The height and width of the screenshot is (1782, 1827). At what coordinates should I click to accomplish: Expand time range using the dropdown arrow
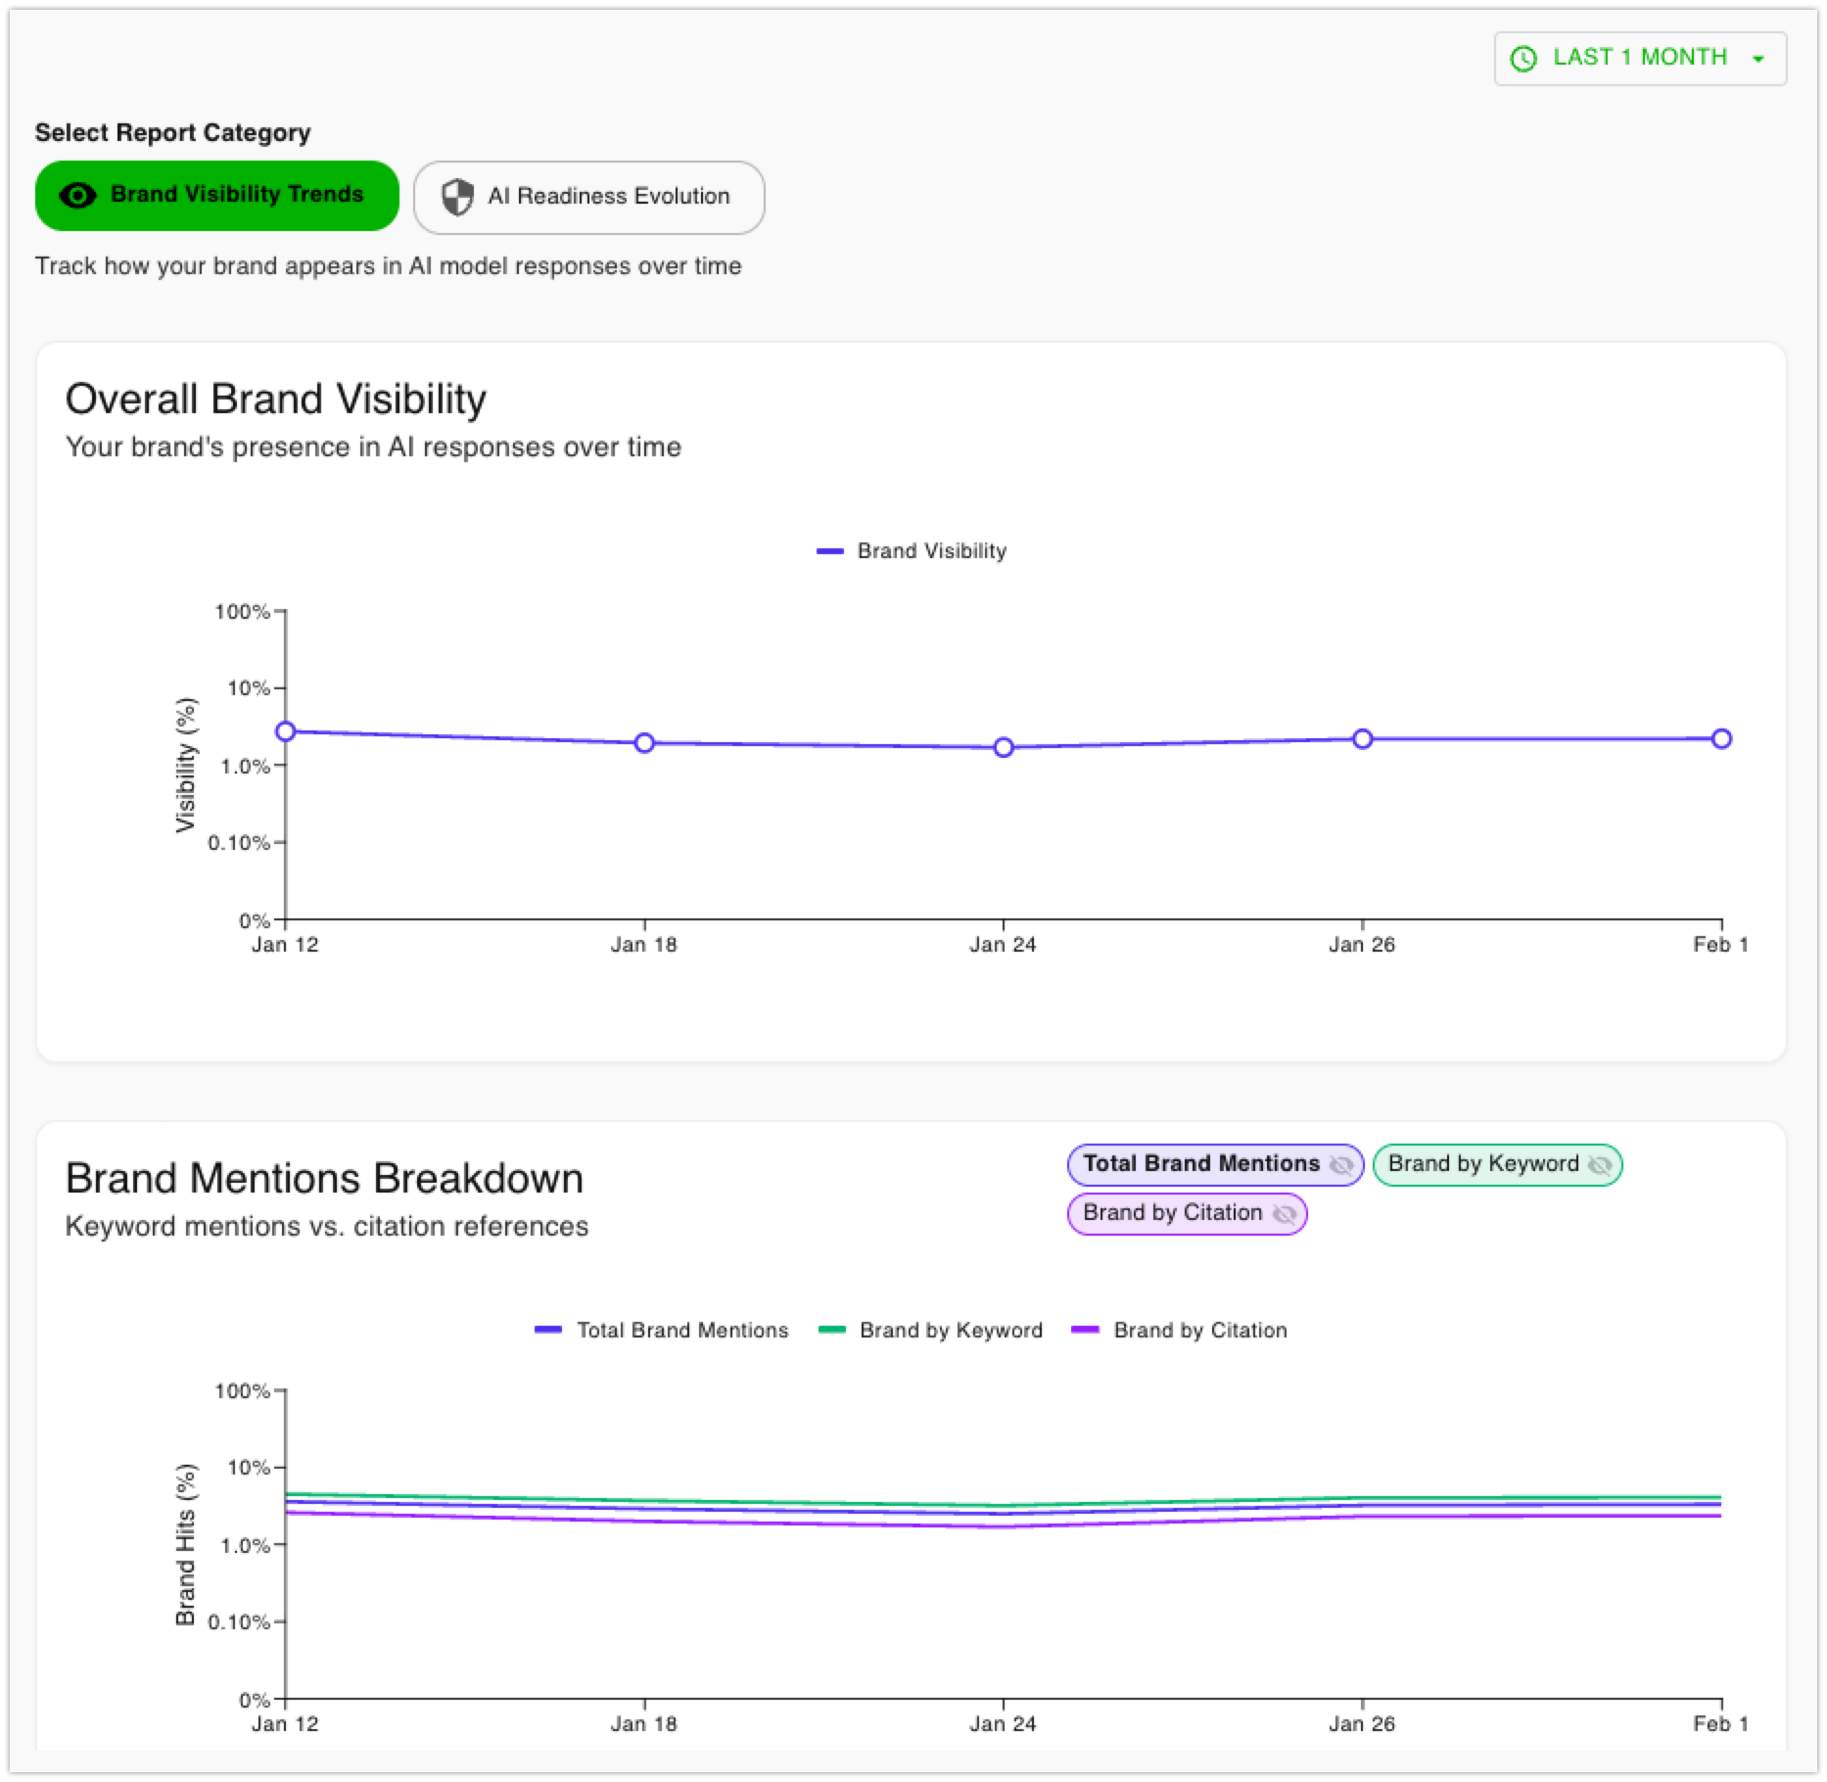(1758, 60)
